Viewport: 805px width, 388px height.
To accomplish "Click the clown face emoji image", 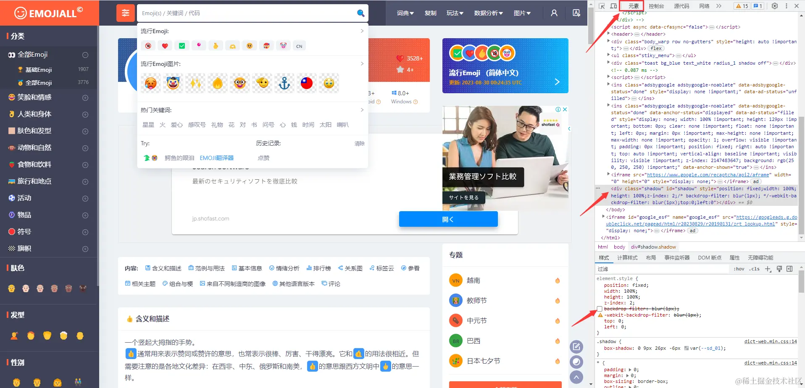I will [173, 83].
